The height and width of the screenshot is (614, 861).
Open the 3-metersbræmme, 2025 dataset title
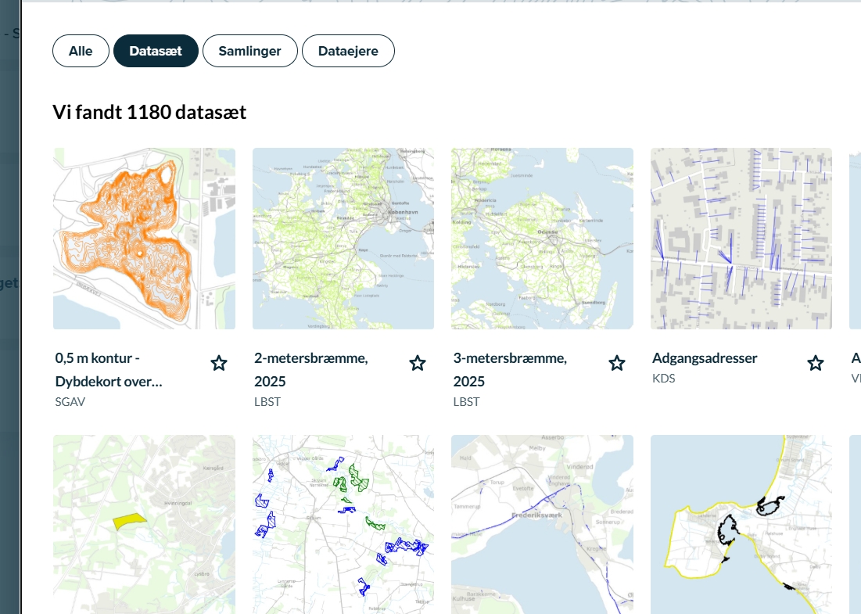(510, 370)
